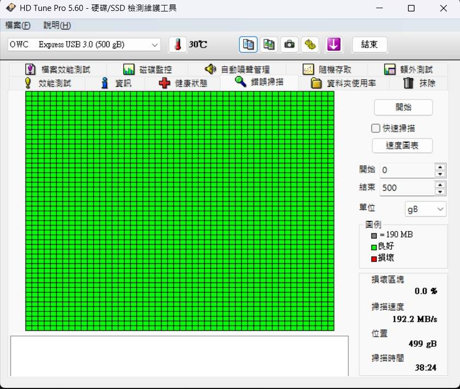Copy info to clipboard icon

pyautogui.click(x=248, y=45)
